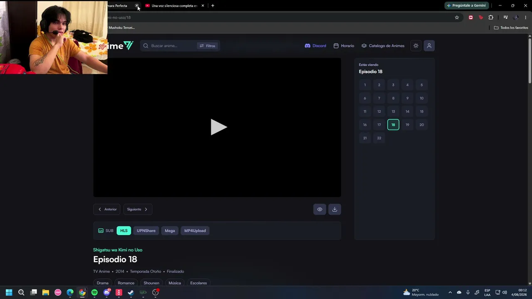Screen dimensions: 532x299
Task: Select episode 5 in the list
Action: (421, 85)
